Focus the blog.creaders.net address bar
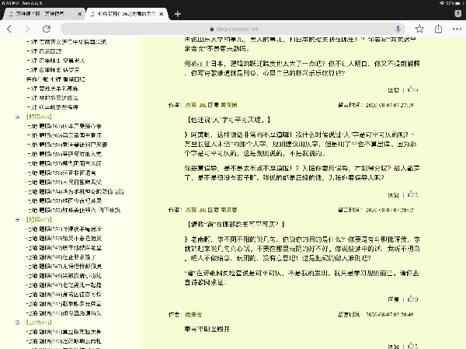This screenshot has width=466, height=349. [x=233, y=29]
